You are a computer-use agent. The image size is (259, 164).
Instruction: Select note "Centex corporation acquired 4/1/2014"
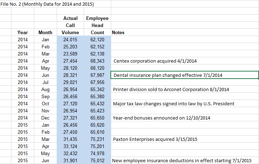click(x=185, y=61)
